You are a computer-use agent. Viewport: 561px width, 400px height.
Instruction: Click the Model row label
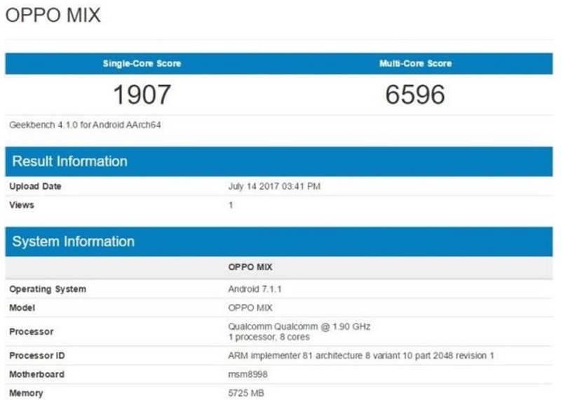pos(22,307)
